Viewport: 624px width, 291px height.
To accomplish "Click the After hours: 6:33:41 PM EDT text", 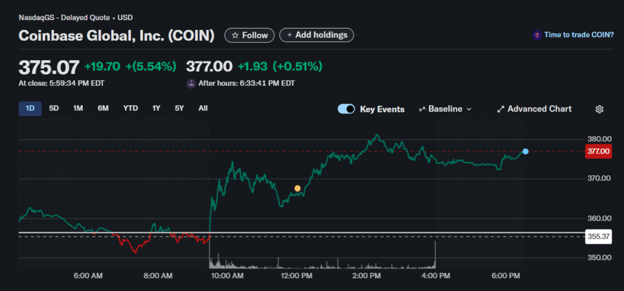I will coord(247,83).
